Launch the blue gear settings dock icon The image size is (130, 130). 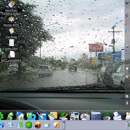31,116
